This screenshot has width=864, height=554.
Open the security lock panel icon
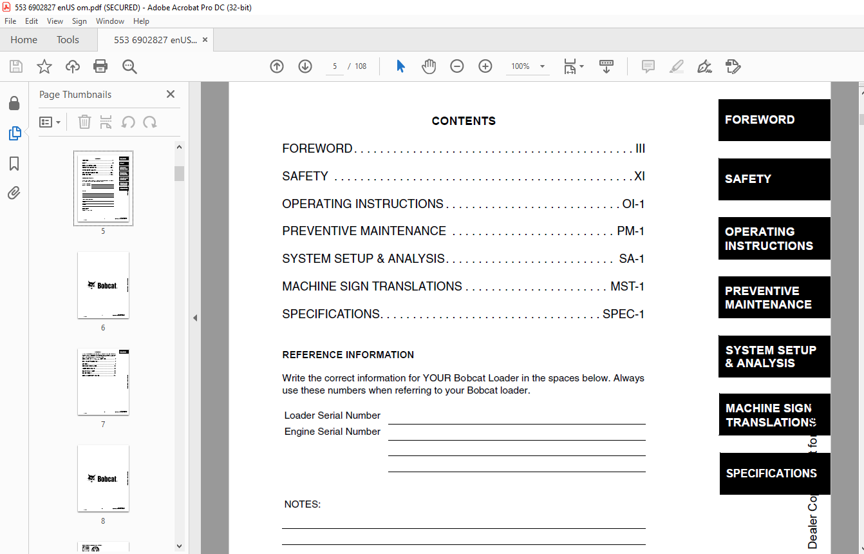14,103
